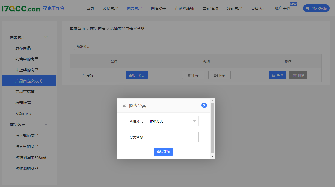The width and height of the screenshot is (335, 187).
Task: Click the 修改 edit button
Action: point(277,75)
